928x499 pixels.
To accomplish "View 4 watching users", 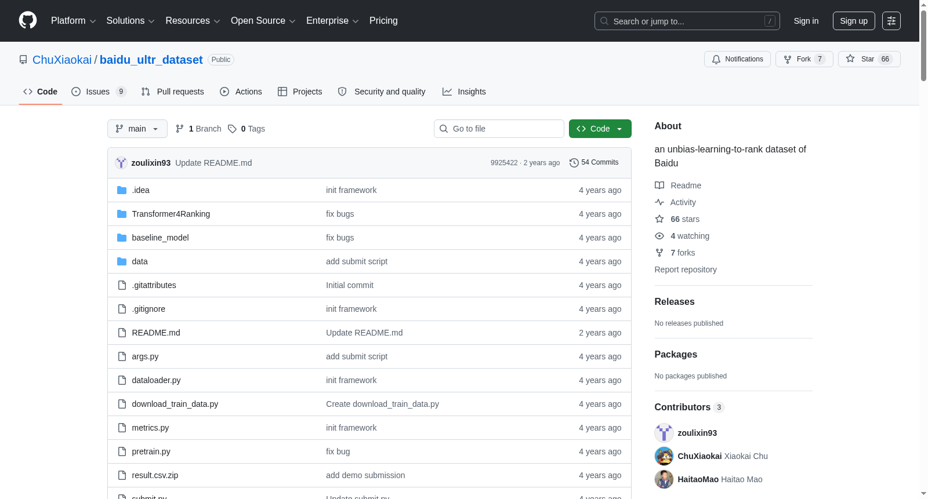I will click(682, 236).
